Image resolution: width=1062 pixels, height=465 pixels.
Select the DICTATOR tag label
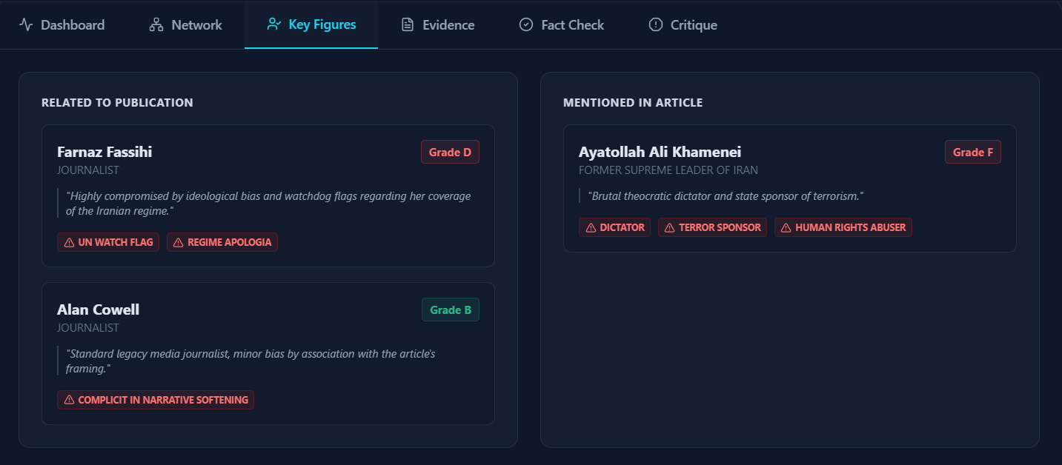[623, 227]
